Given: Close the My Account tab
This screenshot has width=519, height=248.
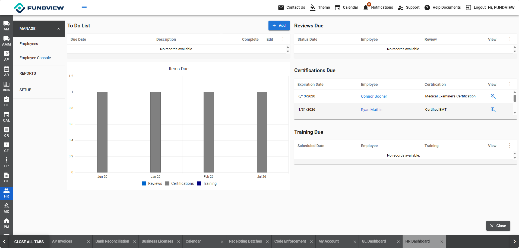Looking at the screenshot, I should coord(355,241).
